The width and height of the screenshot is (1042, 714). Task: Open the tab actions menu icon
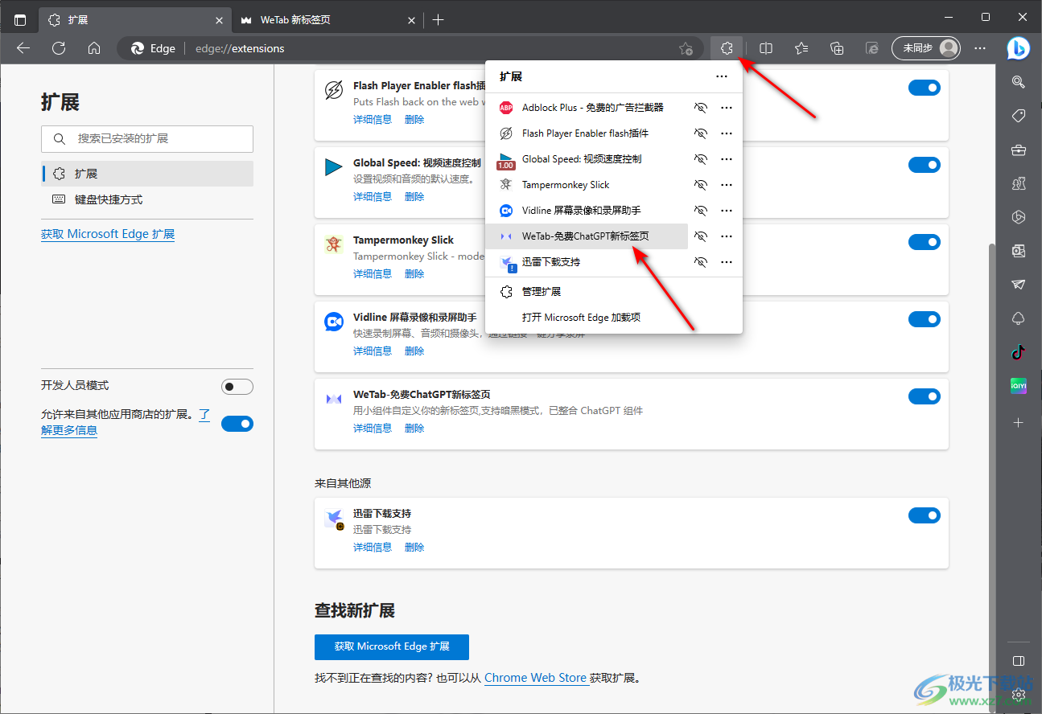(20, 19)
